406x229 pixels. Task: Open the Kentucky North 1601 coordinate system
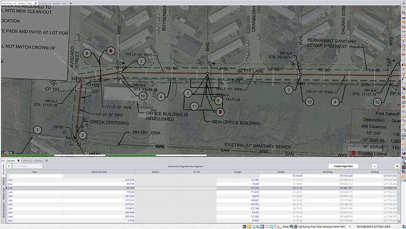click(x=334, y=227)
